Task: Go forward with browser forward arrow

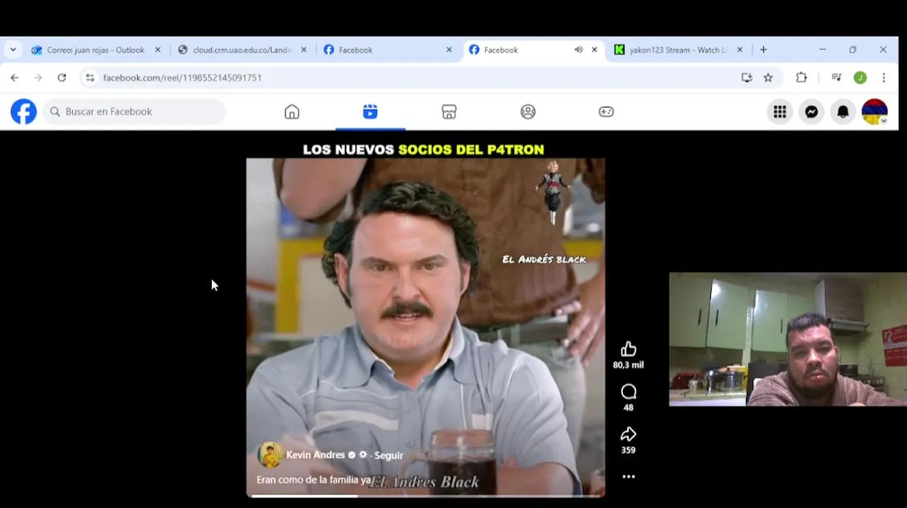Action: point(38,78)
